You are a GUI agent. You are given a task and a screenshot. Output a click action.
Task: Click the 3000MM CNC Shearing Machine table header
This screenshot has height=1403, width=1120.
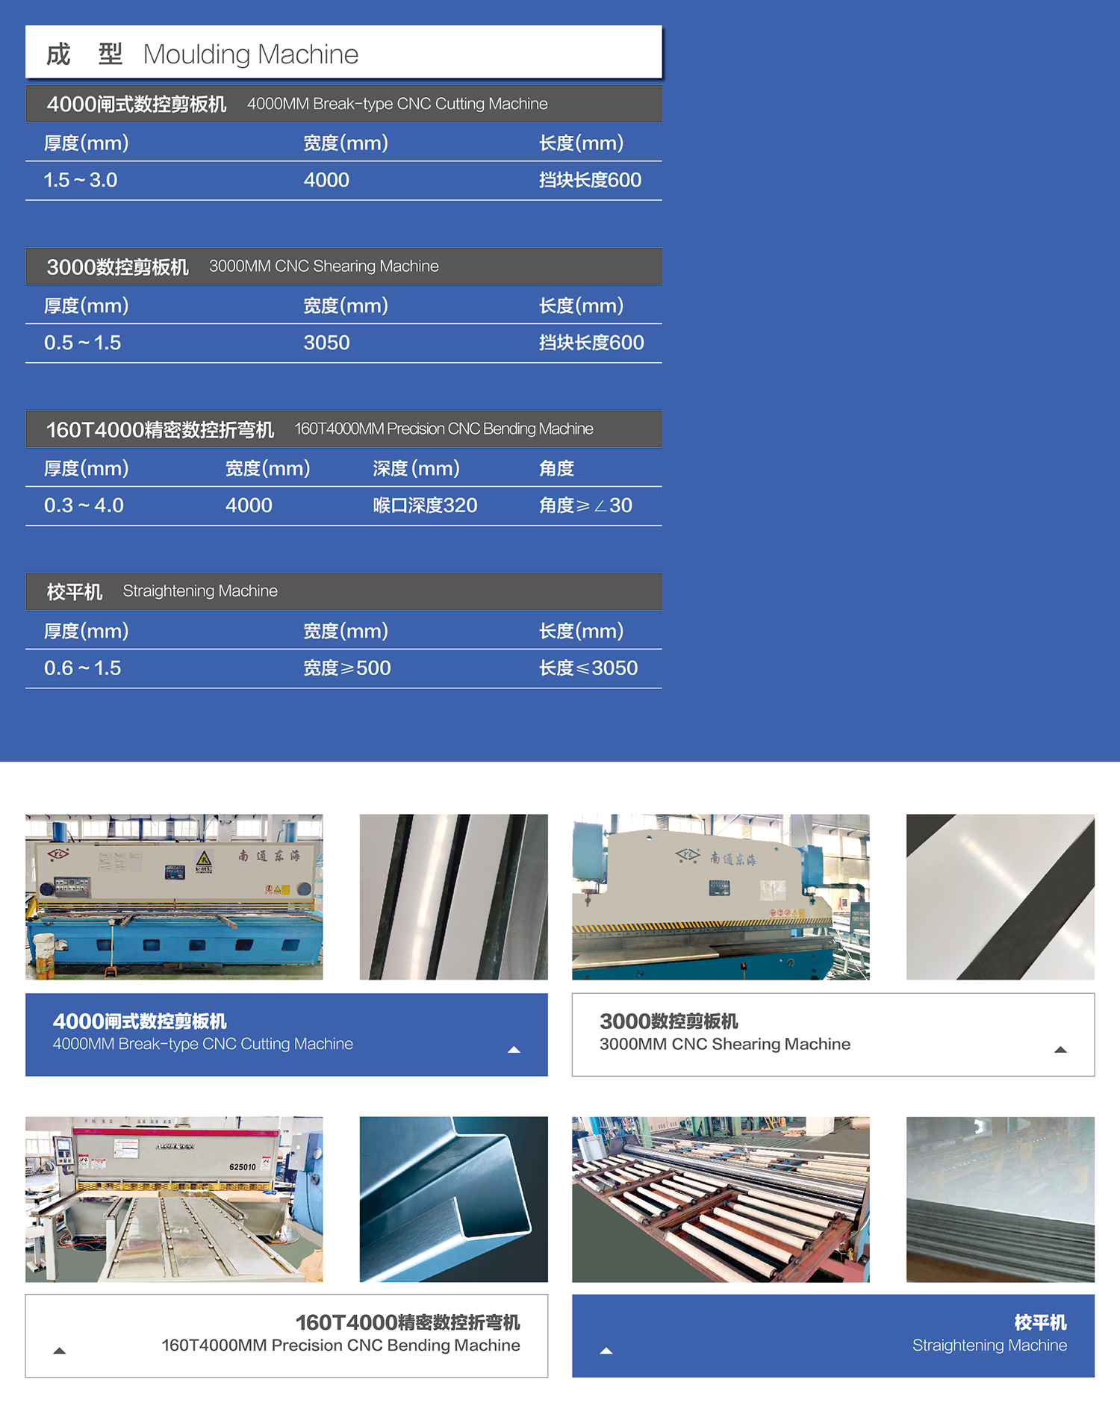click(343, 267)
